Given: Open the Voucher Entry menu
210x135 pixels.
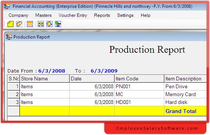Looking at the screenshot, I should [x=73, y=15].
